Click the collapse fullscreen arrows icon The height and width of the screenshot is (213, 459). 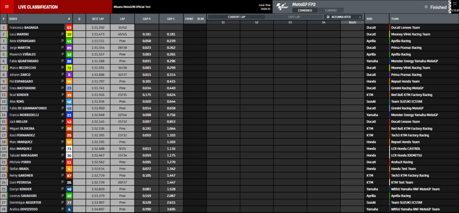[x=454, y=3]
